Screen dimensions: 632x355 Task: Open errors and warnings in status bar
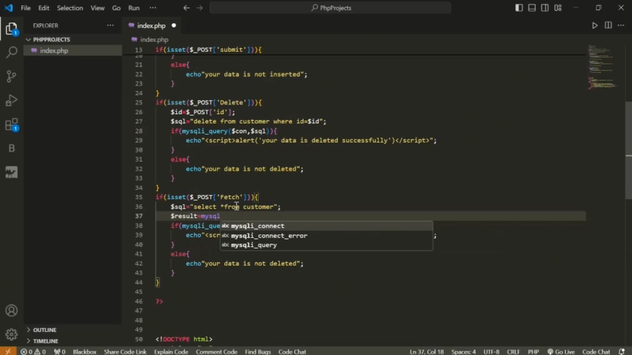(33, 352)
